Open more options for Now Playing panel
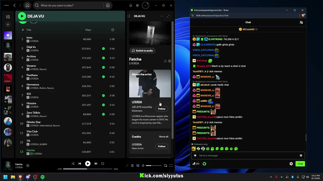This screenshot has width=323, height=181. tap(161, 16)
